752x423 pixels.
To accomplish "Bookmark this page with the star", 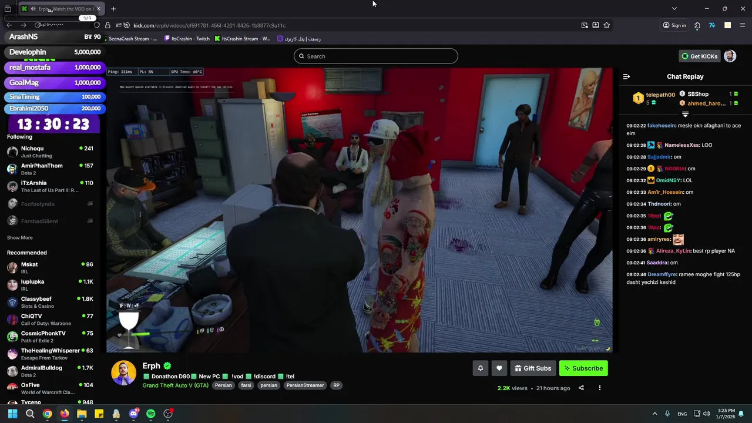I will coord(607,25).
